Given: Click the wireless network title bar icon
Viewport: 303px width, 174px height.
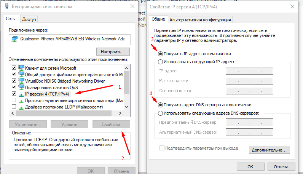Looking at the screenshot, I should click(7, 6).
